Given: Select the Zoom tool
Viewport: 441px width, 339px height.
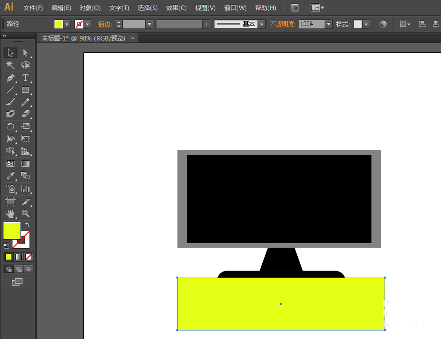Looking at the screenshot, I should tap(25, 214).
